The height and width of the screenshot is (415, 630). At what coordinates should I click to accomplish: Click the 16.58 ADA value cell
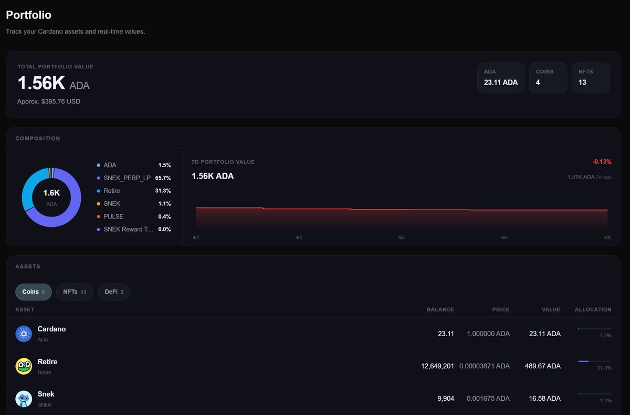pos(545,399)
